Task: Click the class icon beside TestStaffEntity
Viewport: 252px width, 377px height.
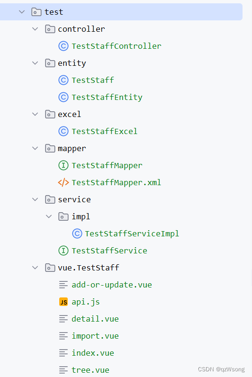Action: click(x=63, y=97)
